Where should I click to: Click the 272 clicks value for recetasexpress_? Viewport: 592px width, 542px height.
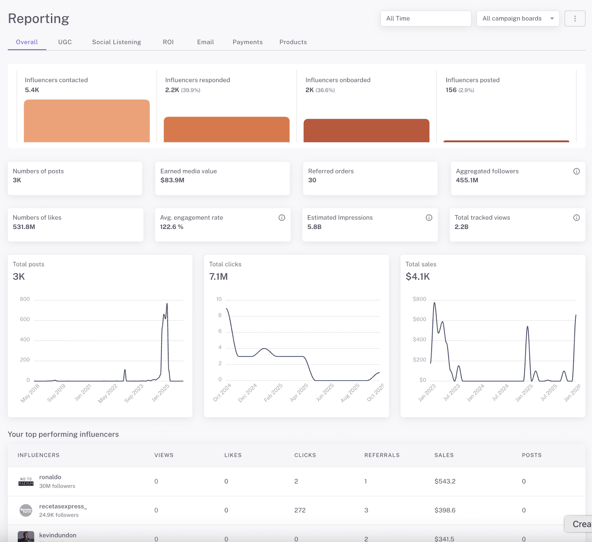click(x=300, y=510)
